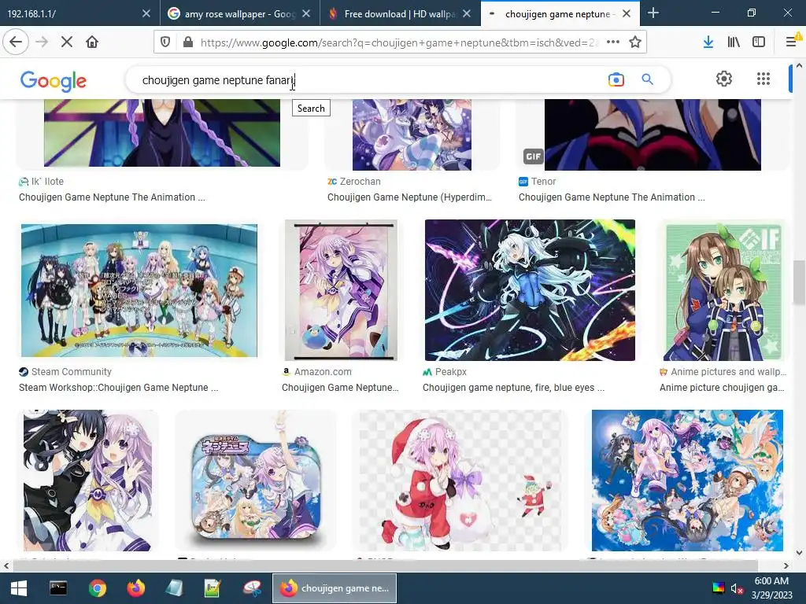The width and height of the screenshot is (806, 604).
Task: Close the 192.168.1.1 tab
Action: coord(146,14)
